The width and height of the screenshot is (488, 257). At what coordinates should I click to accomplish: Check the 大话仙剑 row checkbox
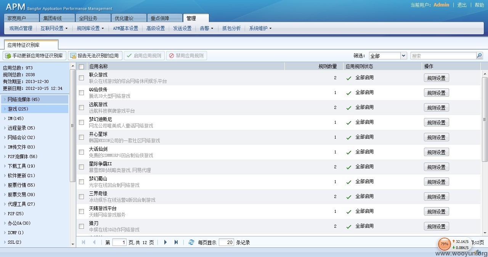coord(81,152)
